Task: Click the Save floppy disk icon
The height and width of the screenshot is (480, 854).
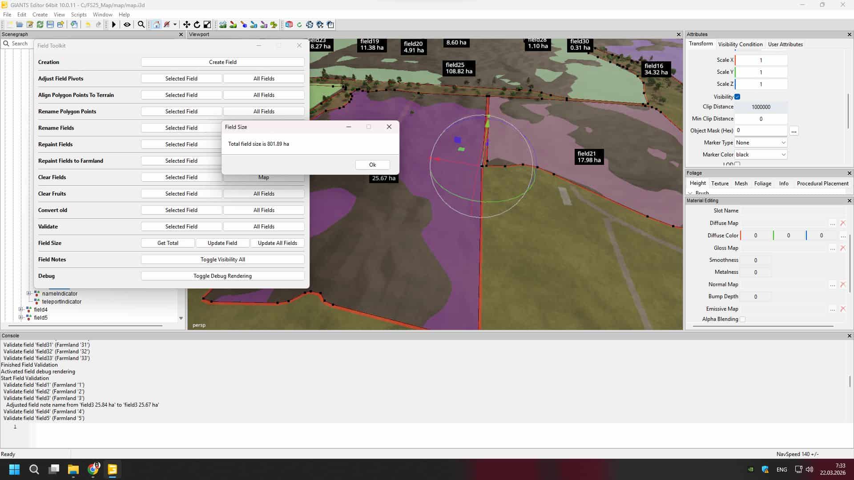Action: point(50,24)
